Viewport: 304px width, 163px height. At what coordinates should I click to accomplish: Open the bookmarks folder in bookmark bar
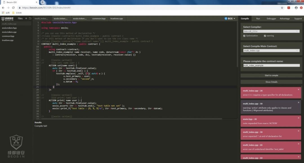(17, 13)
